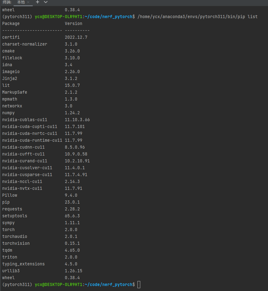Click version 11.7.101 value

(75, 126)
